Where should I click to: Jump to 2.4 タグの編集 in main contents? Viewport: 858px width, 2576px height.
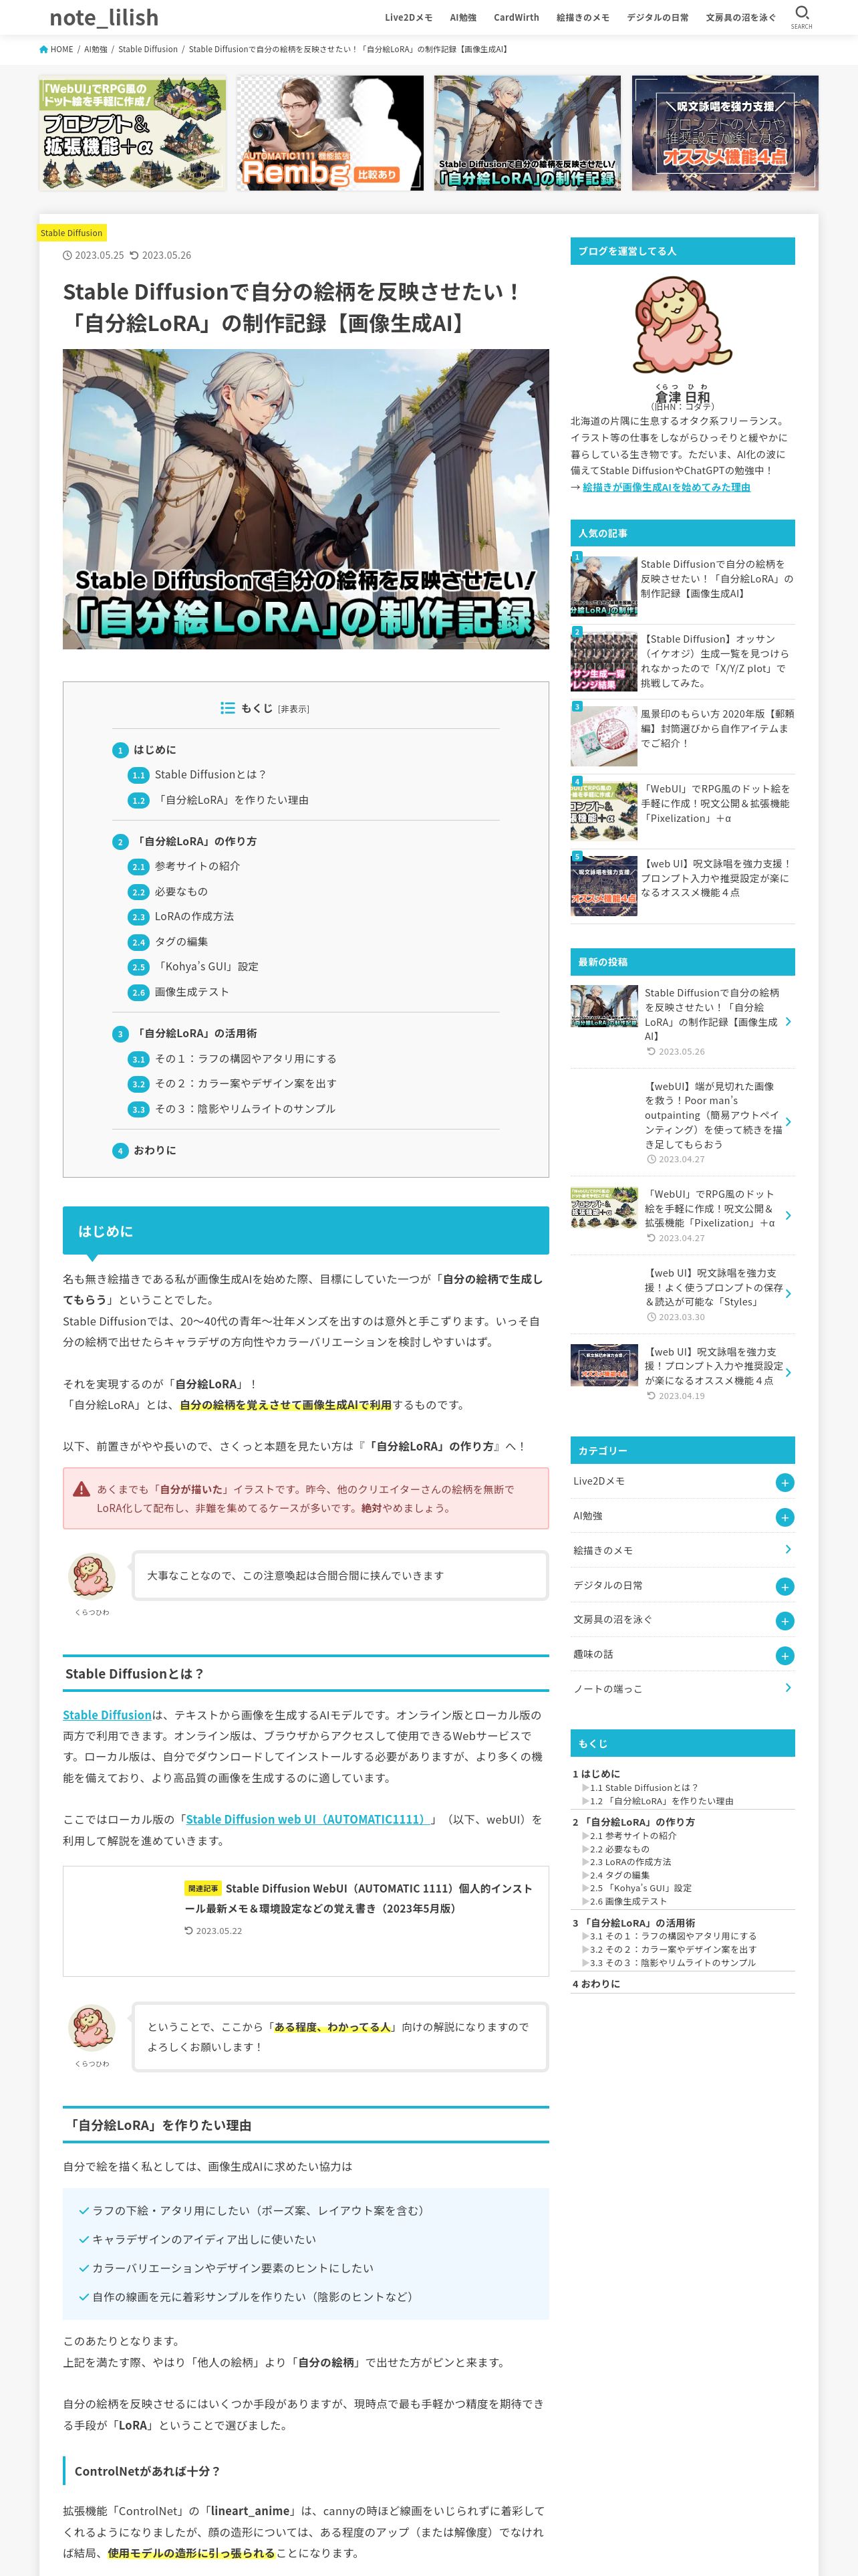click(x=181, y=942)
